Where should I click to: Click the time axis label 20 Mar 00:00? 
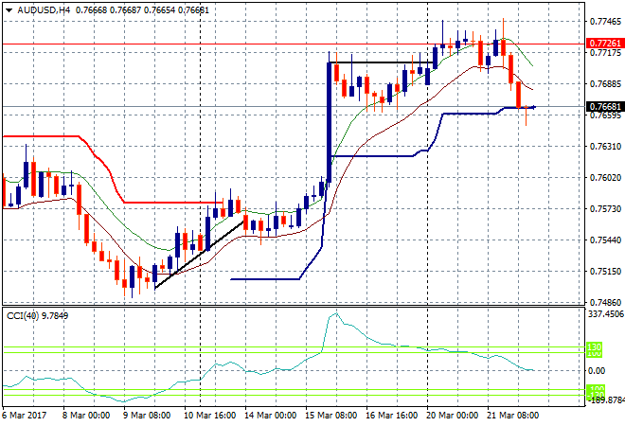pyautogui.click(x=452, y=416)
